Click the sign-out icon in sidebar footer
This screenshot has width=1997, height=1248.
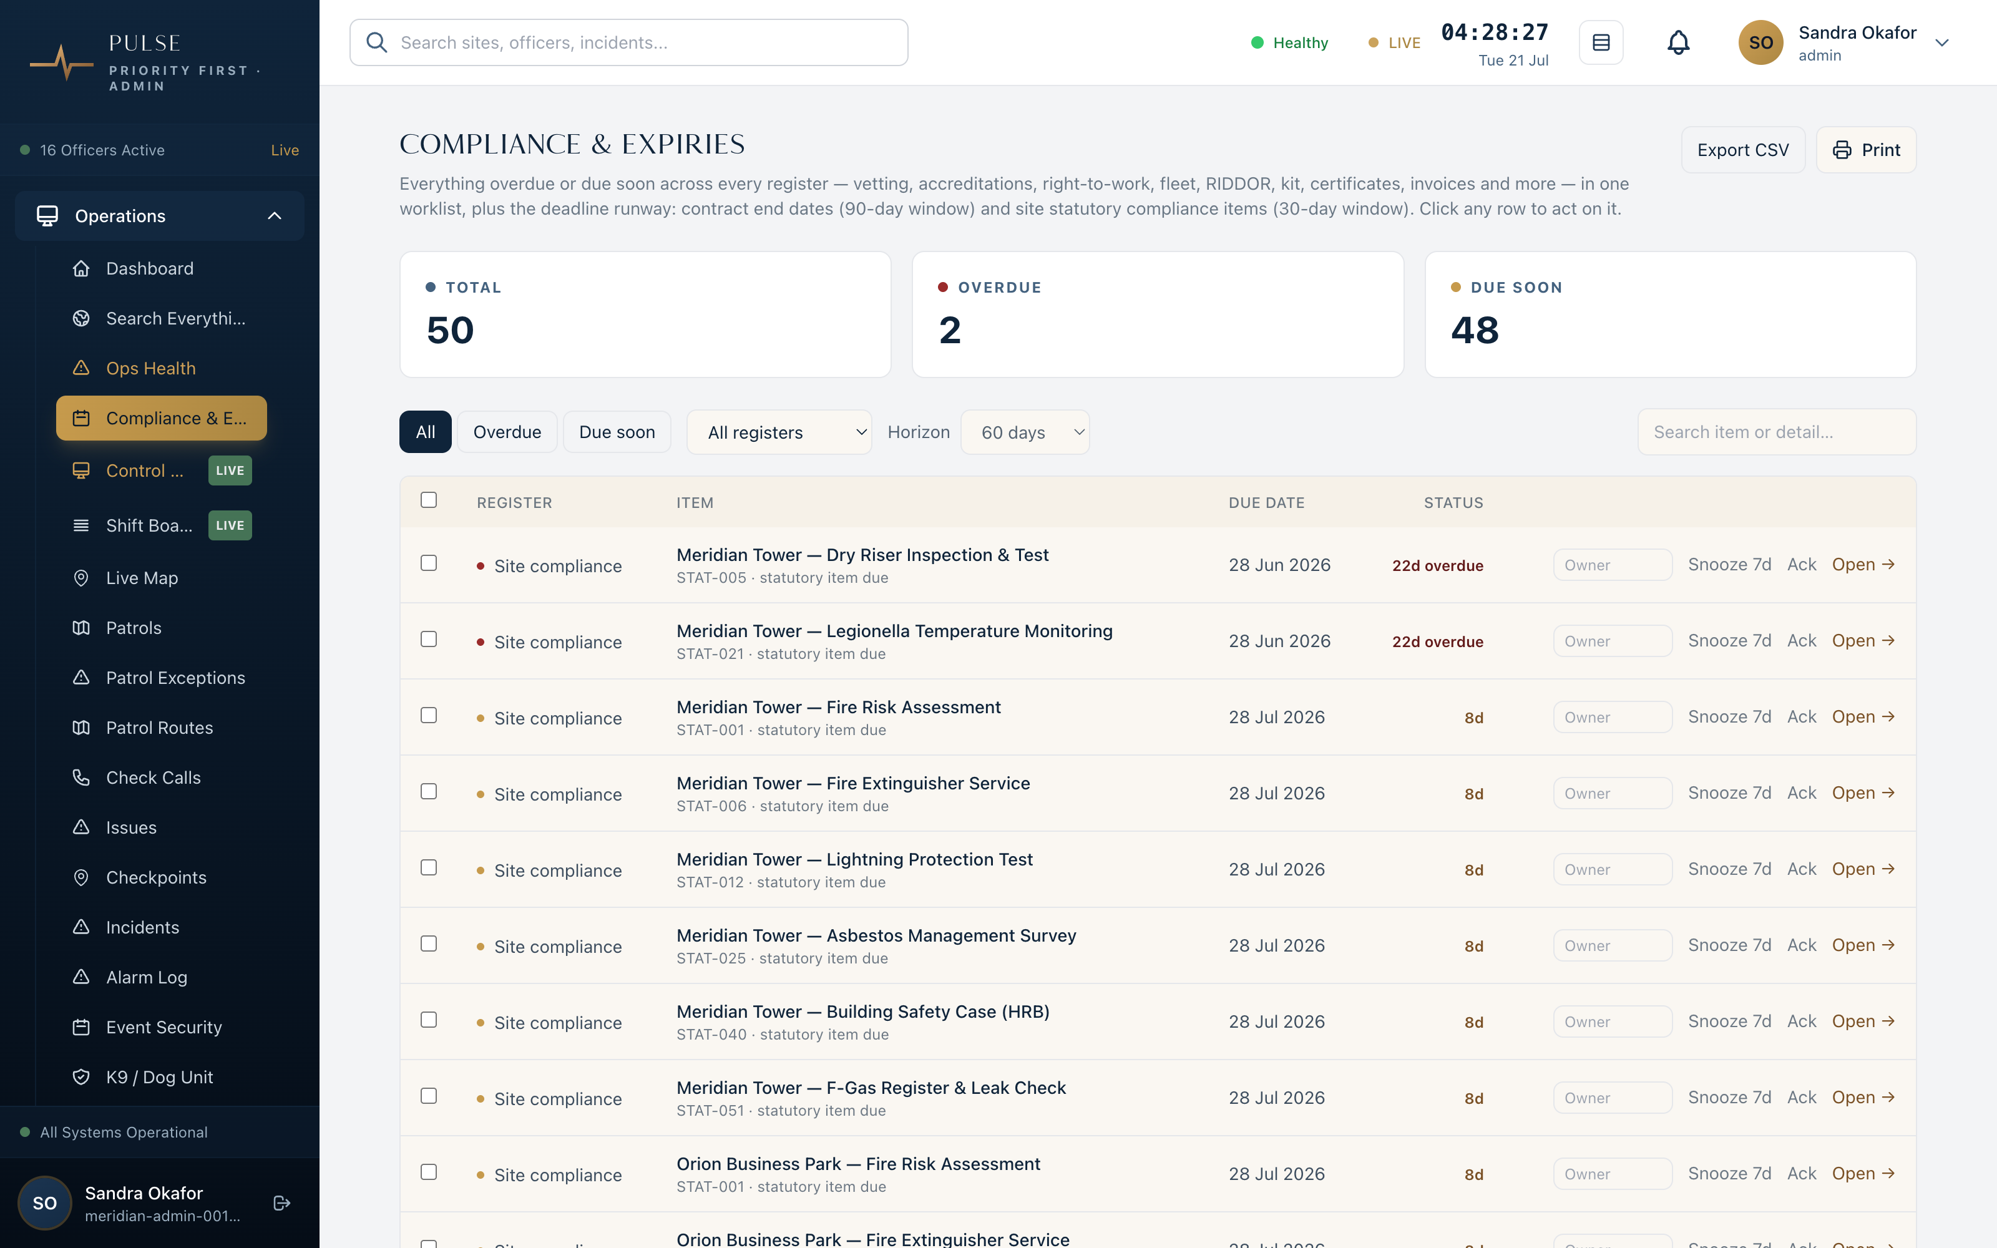pos(281,1204)
